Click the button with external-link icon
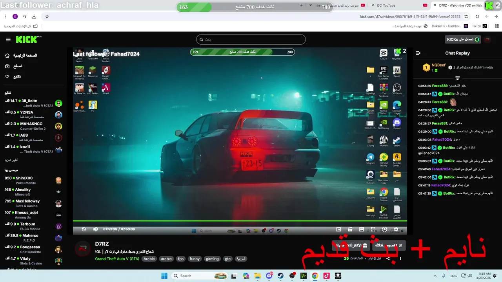Image resolution: width=502 pixels, height=282 pixels. [388, 246]
